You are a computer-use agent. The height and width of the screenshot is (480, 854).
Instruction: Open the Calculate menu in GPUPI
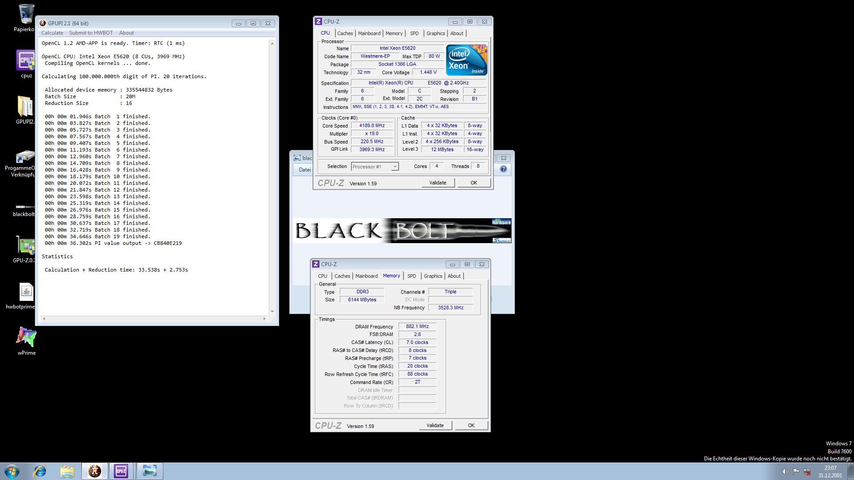52,33
